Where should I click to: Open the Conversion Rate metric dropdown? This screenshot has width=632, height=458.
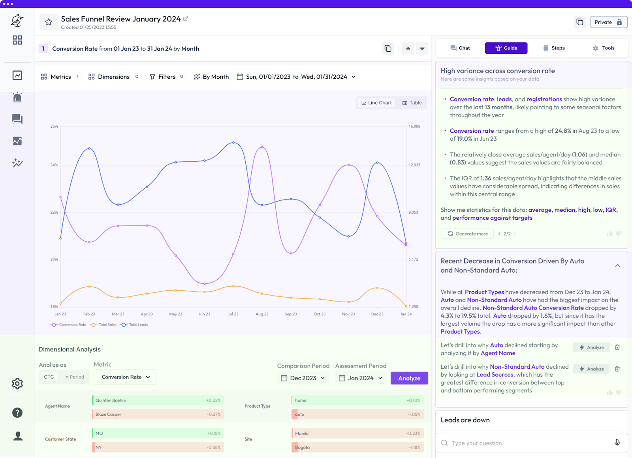(x=125, y=377)
